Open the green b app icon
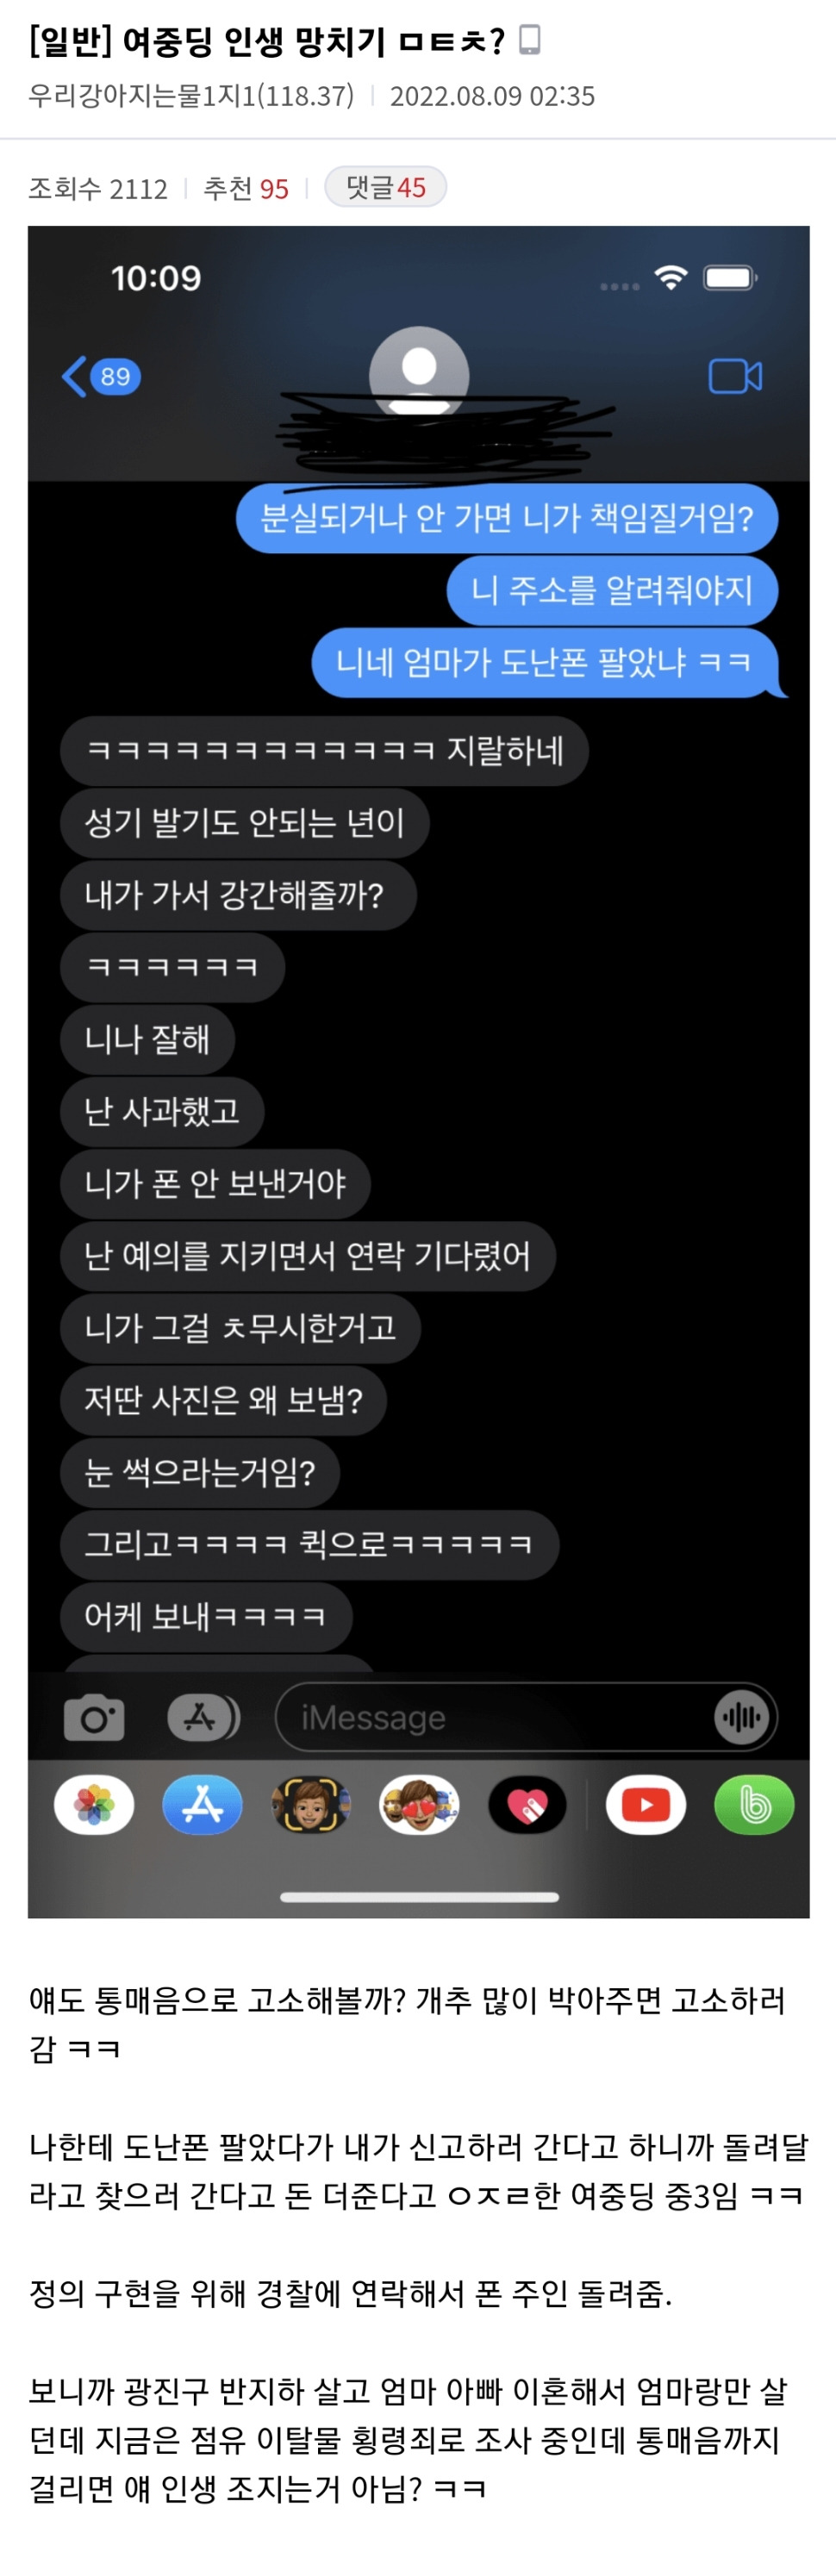 click(x=754, y=1804)
